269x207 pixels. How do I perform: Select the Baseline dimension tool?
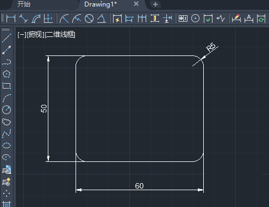[x=129, y=18]
